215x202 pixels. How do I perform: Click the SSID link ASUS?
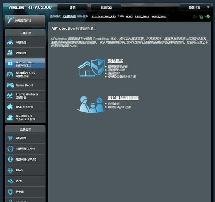(129, 16)
